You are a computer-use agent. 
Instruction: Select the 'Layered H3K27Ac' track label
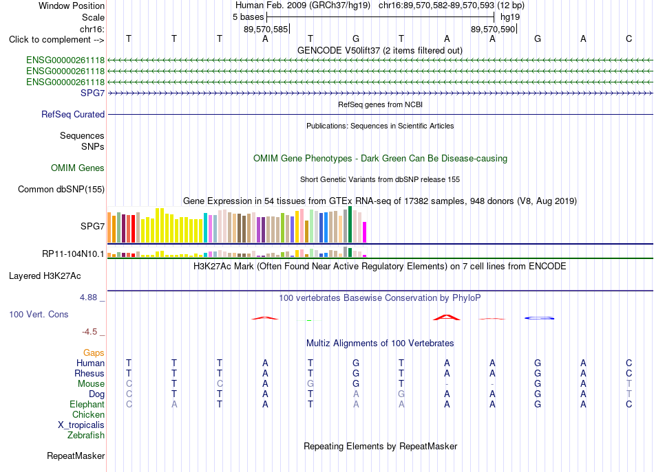pyautogui.click(x=45, y=276)
